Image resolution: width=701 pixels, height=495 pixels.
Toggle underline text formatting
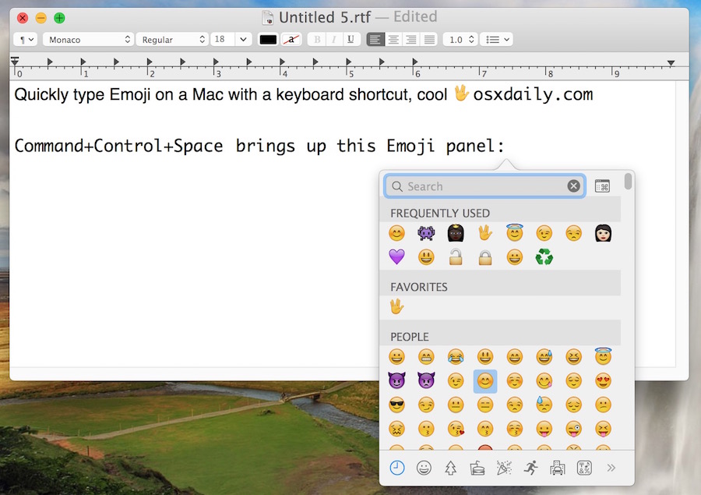click(x=350, y=39)
